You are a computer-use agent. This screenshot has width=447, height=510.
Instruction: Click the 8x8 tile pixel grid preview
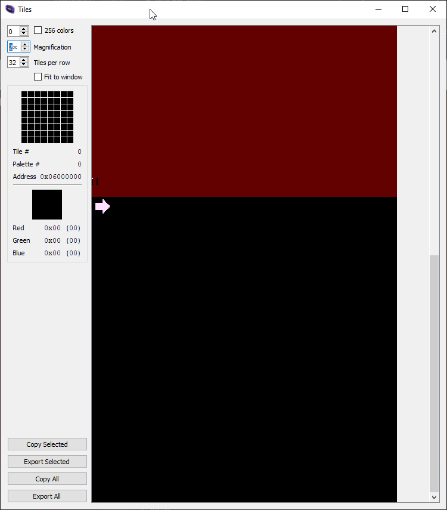pyautogui.click(x=47, y=118)
